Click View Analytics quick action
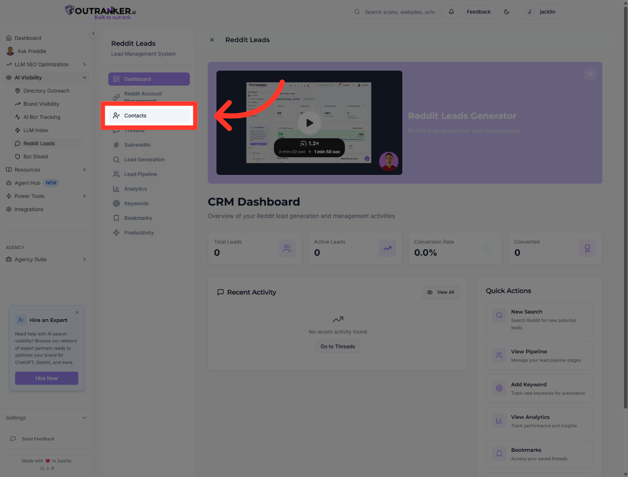Viewport: 628px width, 477px height. coord(539,421)
